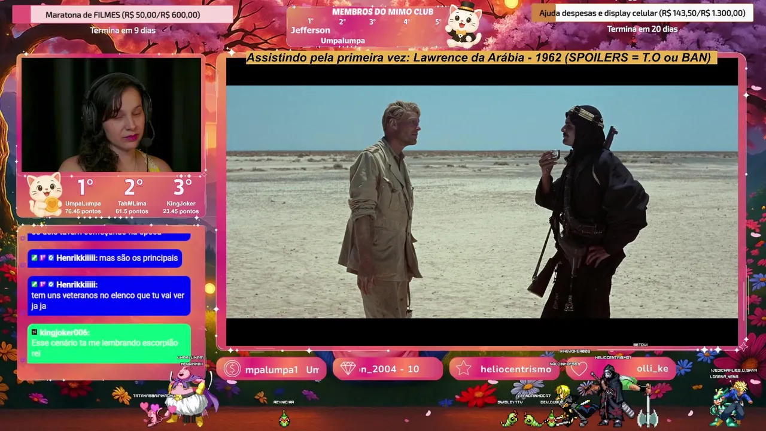The image size is (766, 431).
Task: Click the Majin Buu sprite avatar
Action: coord(190,396)
